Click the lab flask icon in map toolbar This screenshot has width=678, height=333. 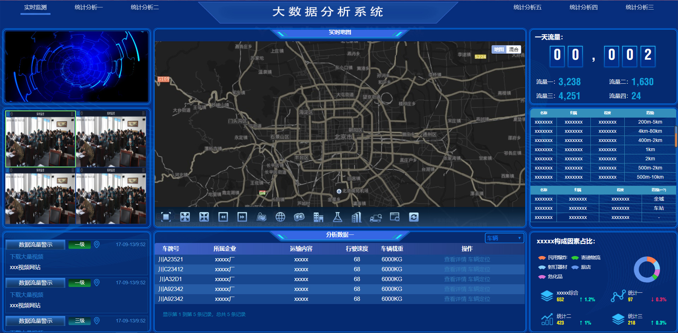pyautogui.click(x=338, y=217)
